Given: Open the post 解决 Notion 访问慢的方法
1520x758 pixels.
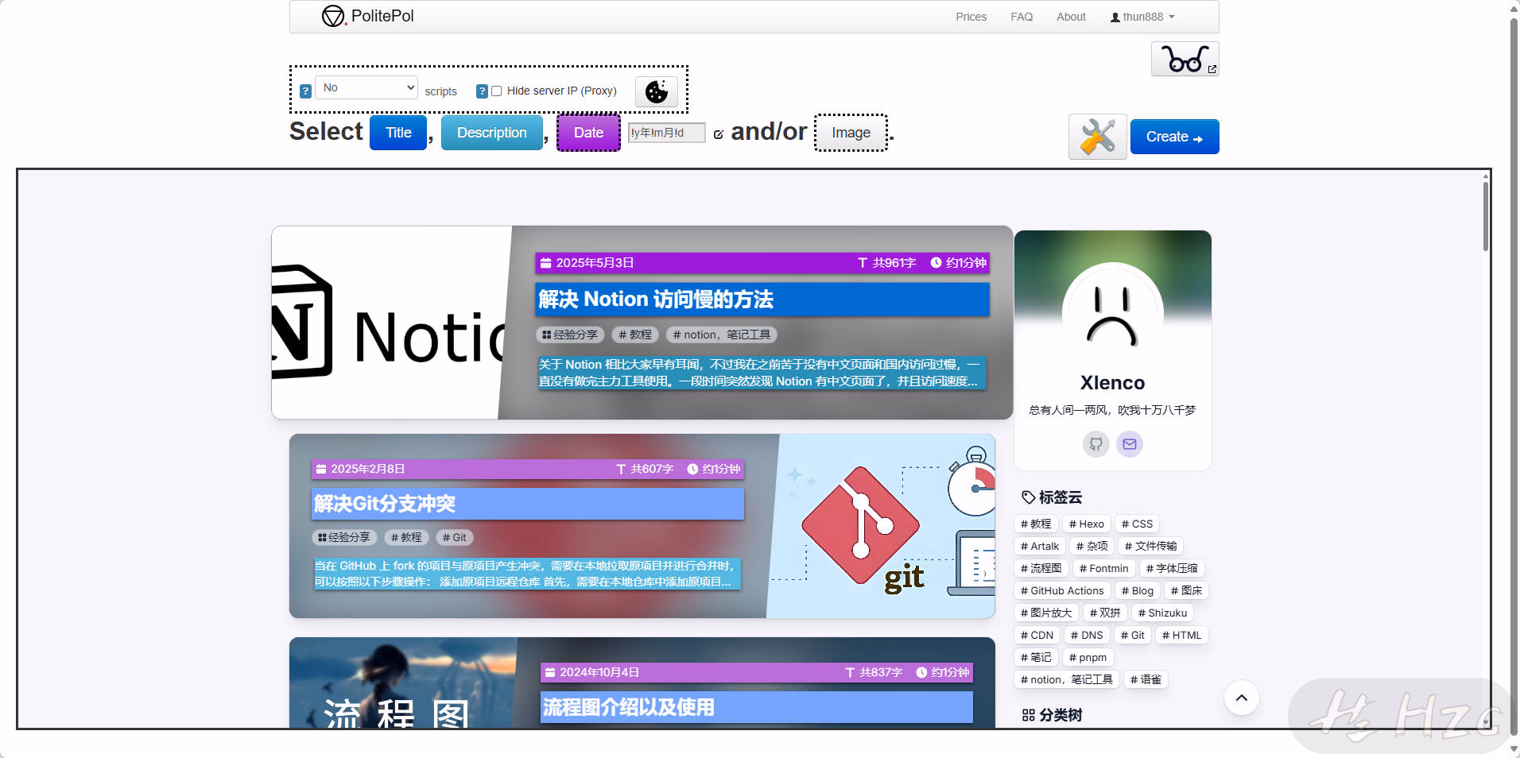Looking at the screenshot, I should (x=656, y=300).
